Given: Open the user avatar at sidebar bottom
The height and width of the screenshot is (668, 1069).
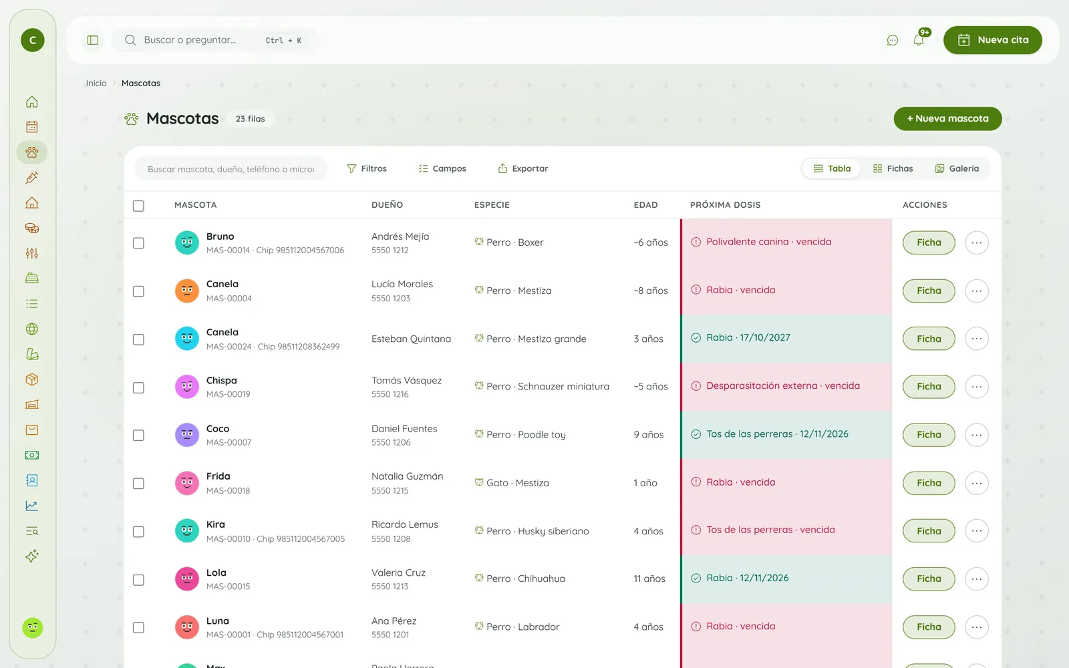Looking at the screenshot, I should 33,627.
